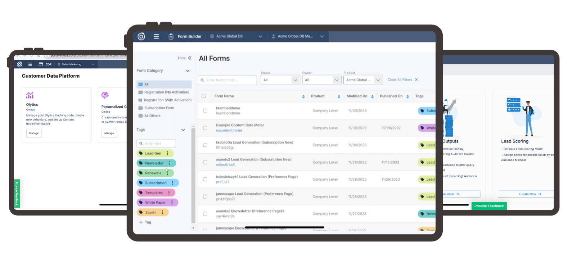This screenshot has height=263, width=567.
Task: Collapse the Tags section chevron
Action: pos(183,130)
